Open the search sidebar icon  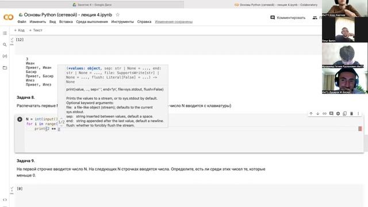5,45
